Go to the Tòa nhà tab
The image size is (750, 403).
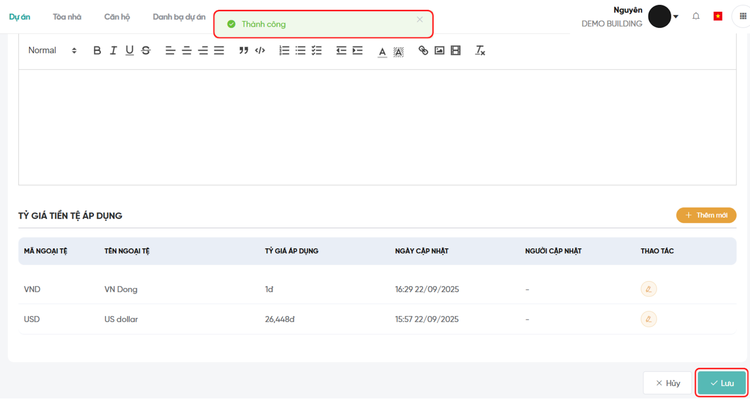pyautogui.click(x=67, y=17)
